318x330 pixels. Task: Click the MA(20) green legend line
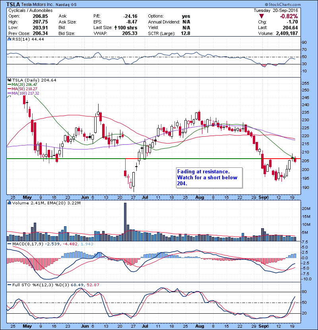pyautogui.click(x=9, y=85)
